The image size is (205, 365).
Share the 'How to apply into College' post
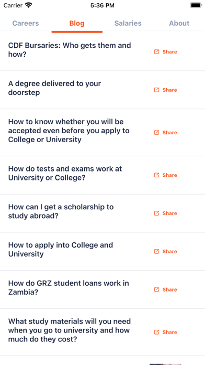tap(166, 251)
